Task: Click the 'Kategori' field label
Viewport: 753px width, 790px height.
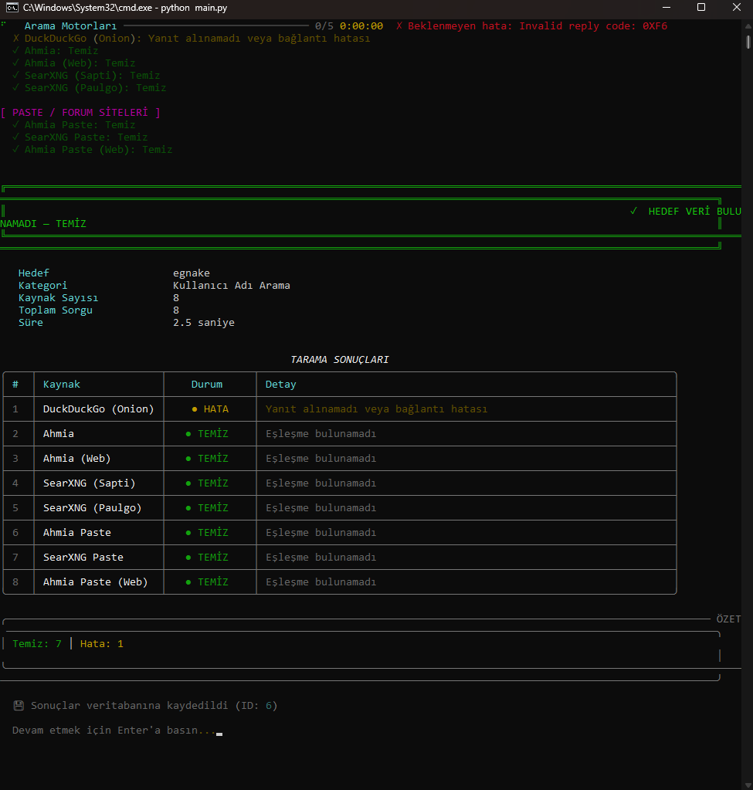Action: pyautogui.click(x=42, y=285)
